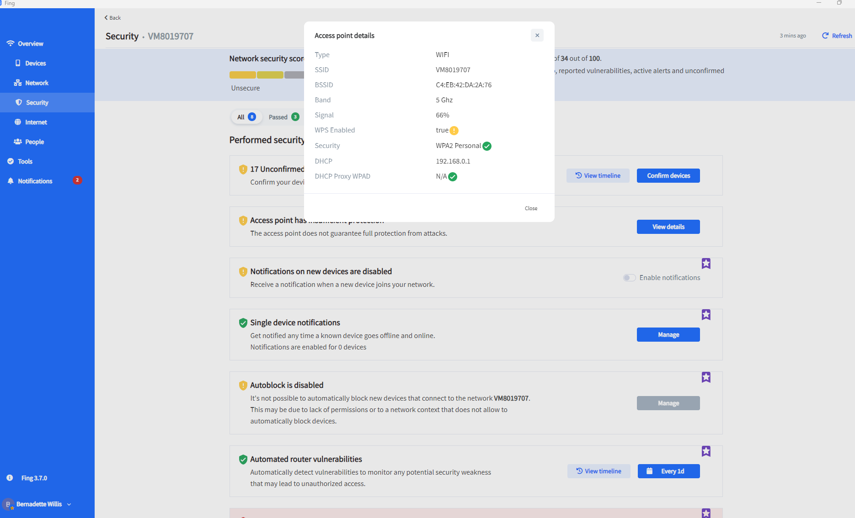Click the Security shield icon in sidebar
The height and width of the screenshot is (518, 855).
coord(19,102)
